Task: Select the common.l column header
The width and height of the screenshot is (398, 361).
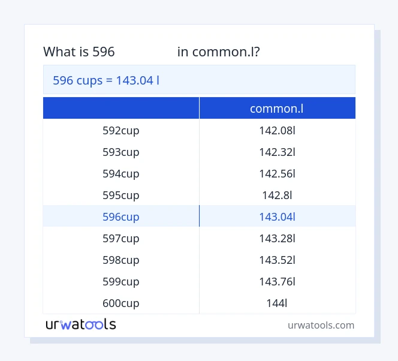Action: [277, 109]
